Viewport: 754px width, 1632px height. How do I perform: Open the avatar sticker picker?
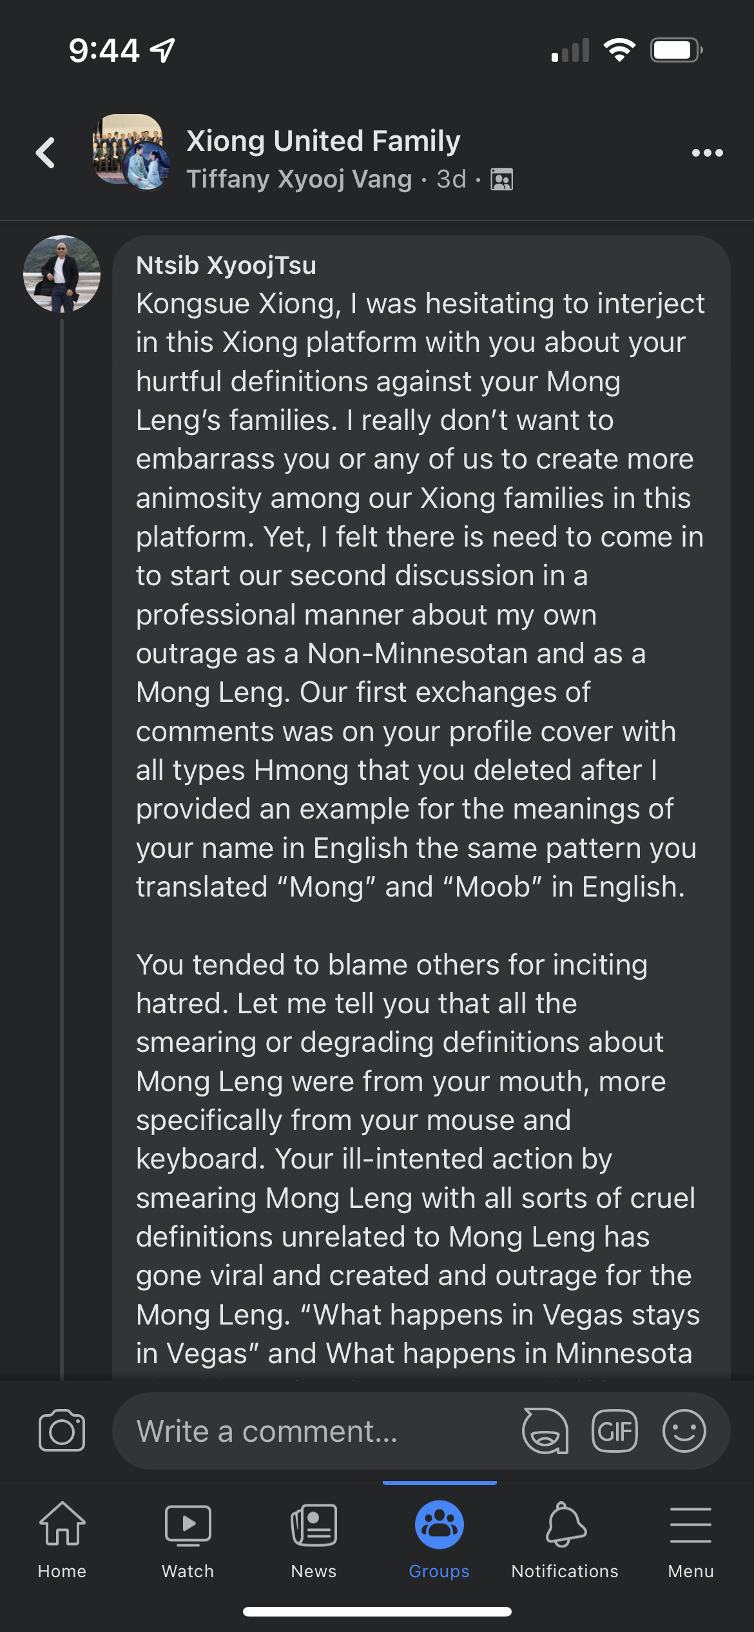545,1431
